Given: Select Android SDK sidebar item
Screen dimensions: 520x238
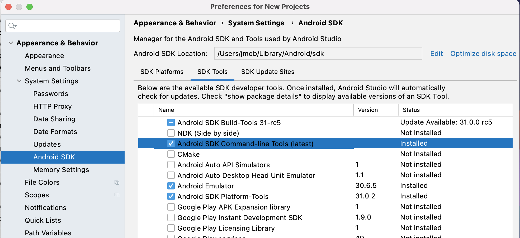Looking at the screenshot, I should coord(63,157).
